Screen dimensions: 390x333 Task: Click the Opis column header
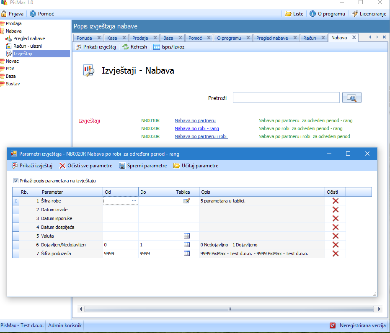coord(262,192)
